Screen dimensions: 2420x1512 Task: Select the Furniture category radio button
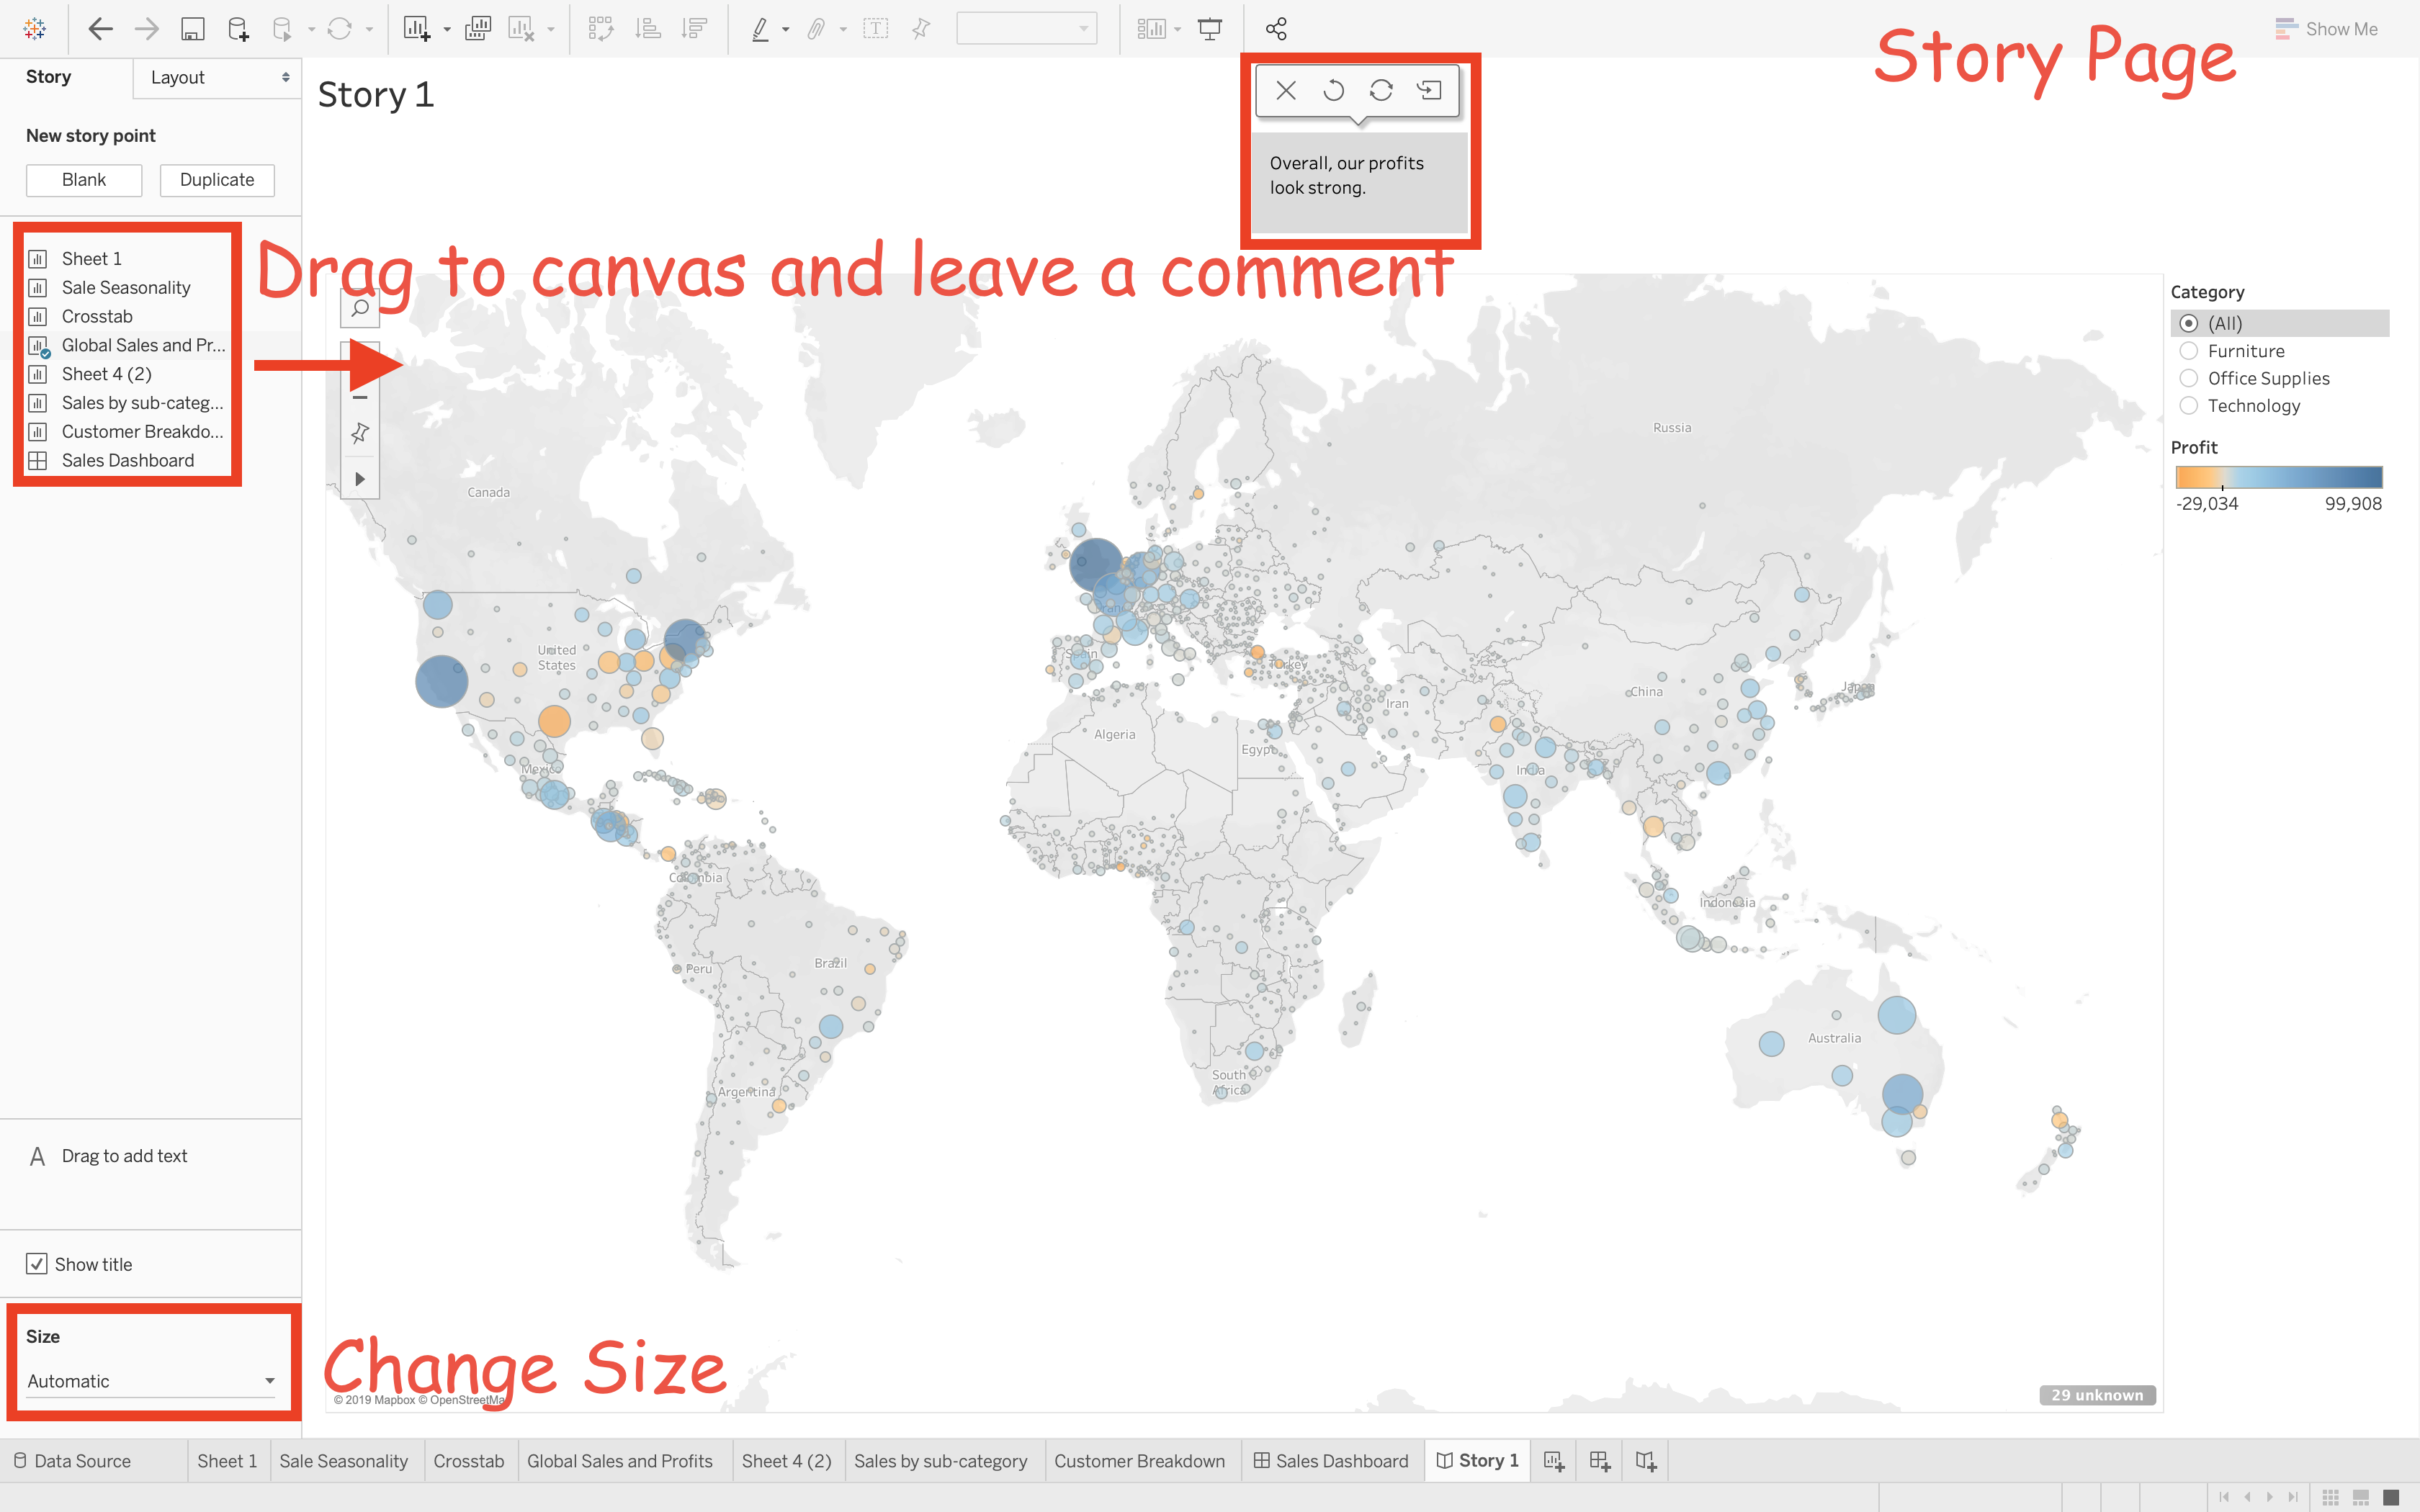pos(2189,351)
